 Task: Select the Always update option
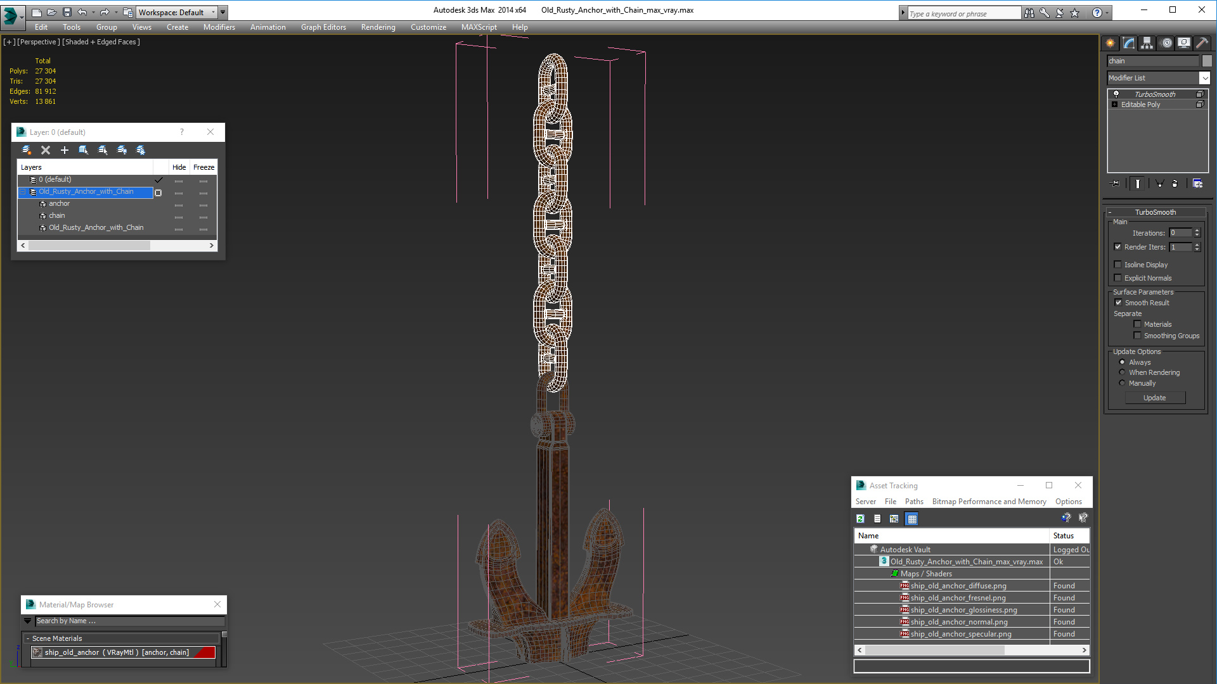click(x=1122, y=362)
